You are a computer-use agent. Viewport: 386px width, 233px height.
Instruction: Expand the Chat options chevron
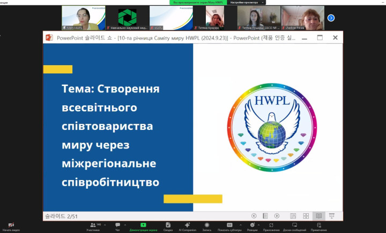coord(125,225)
